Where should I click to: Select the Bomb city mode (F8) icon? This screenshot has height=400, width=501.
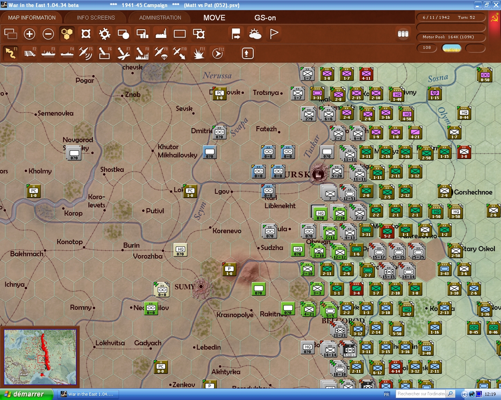point(142,53)
